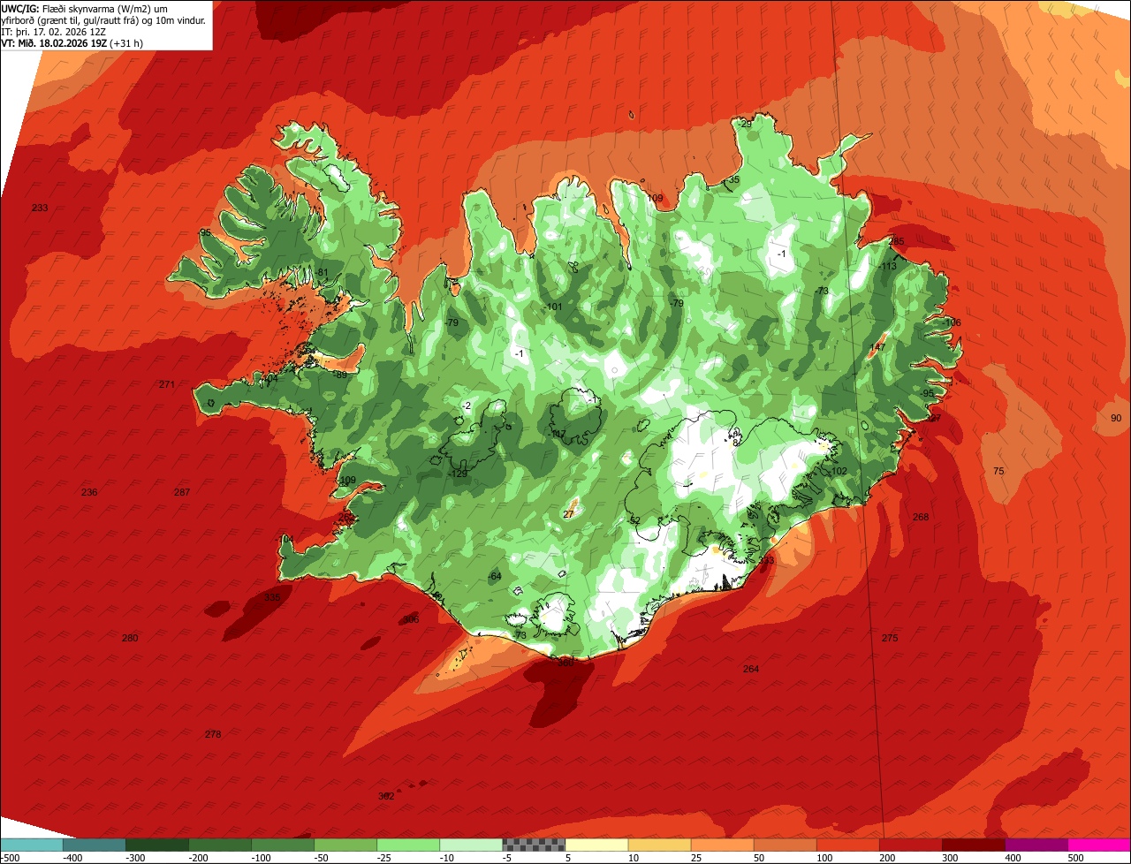Click the heat flux value 280 over the sea
1131x864 pixels.
(130, 638)
